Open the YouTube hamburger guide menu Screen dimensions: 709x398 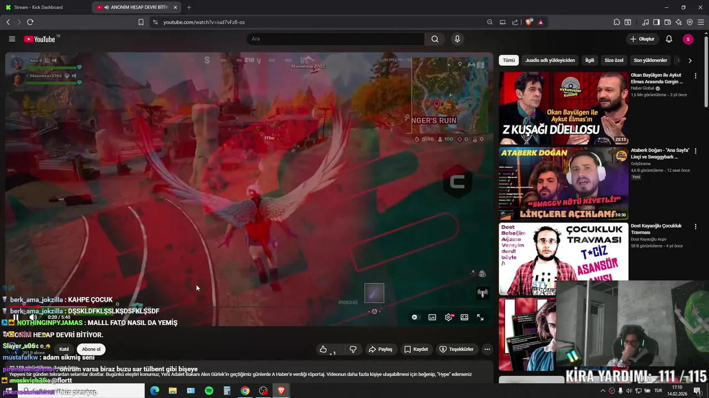click(x=12, y=39)
